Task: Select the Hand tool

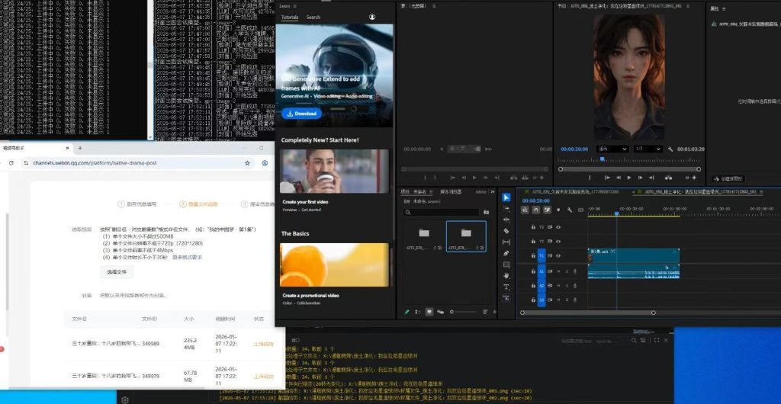Action: pos(506,276)
